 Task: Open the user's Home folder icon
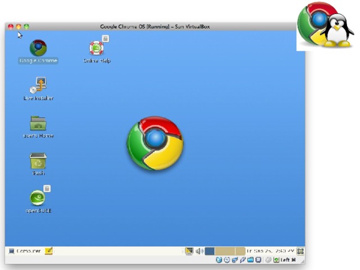pyautogui.click(x=38, y=123)
